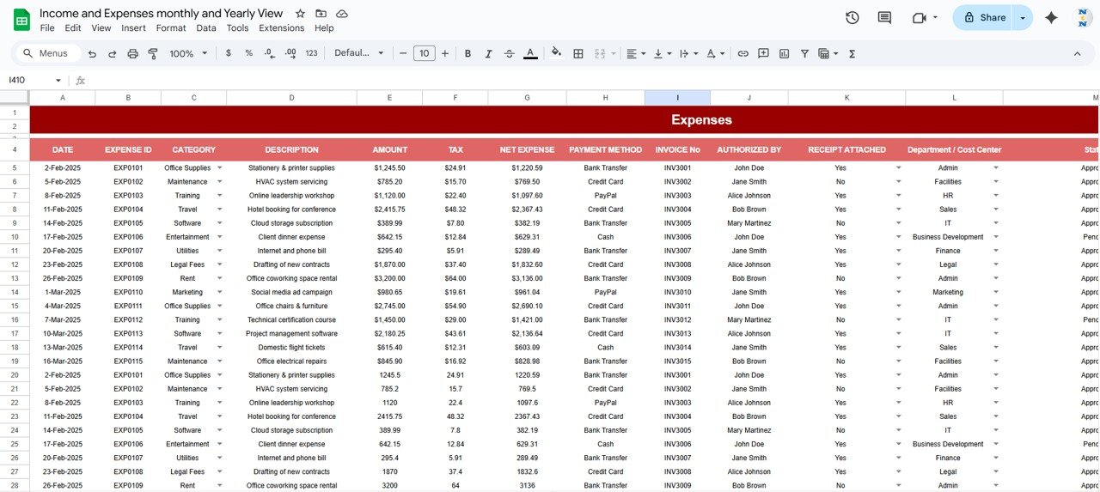
Task: Click the Functions sigma icon
Action: point(852,53)
